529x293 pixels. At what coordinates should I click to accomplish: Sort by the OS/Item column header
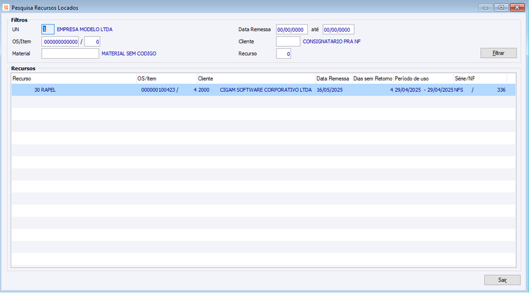pyautogui.click(x=167, y=79)
